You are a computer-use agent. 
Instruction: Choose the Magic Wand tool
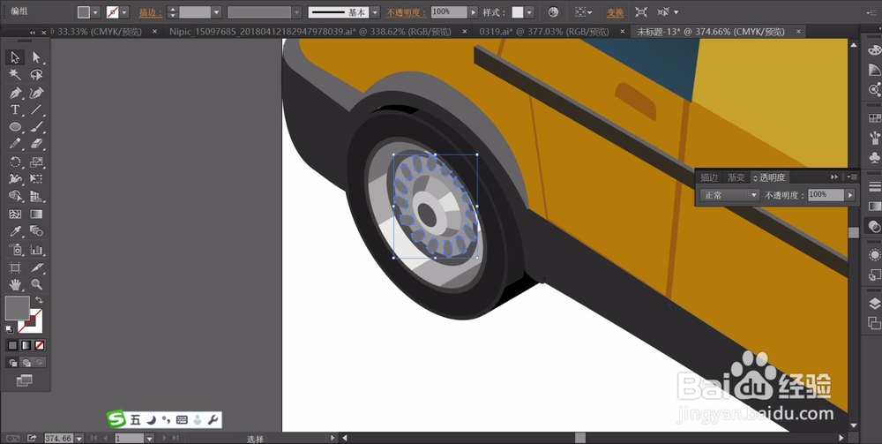click(15, 74)
